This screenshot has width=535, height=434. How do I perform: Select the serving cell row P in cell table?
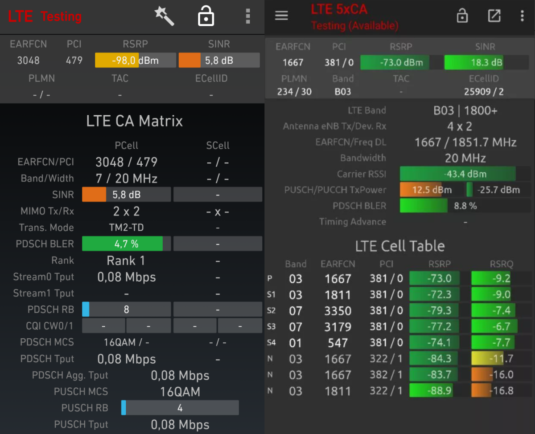(400, 278)
